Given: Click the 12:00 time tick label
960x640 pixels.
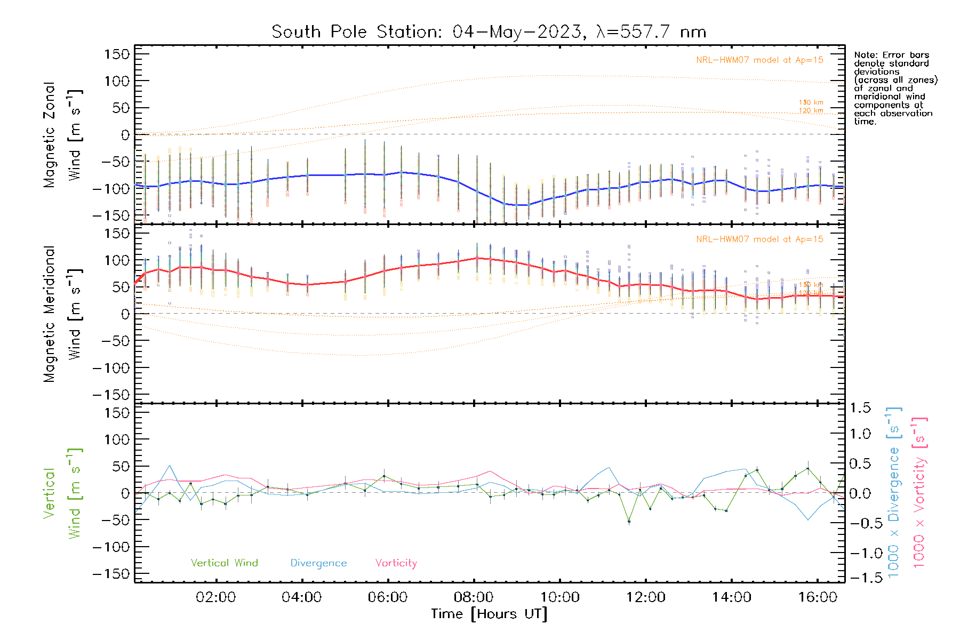Looking at the screenshot, I should tap(645, 597).
